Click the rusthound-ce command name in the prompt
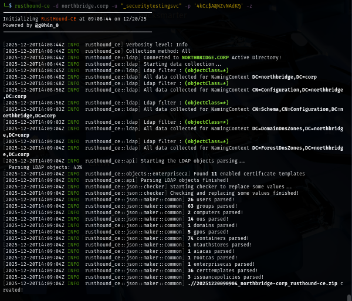The image size is (352, 301). click(x=32, y=6)
